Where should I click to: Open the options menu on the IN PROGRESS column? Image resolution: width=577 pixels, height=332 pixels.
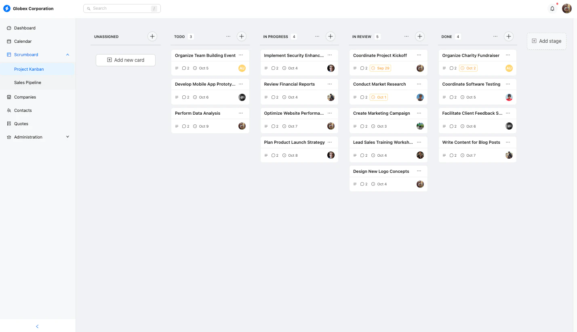(317, 36)
